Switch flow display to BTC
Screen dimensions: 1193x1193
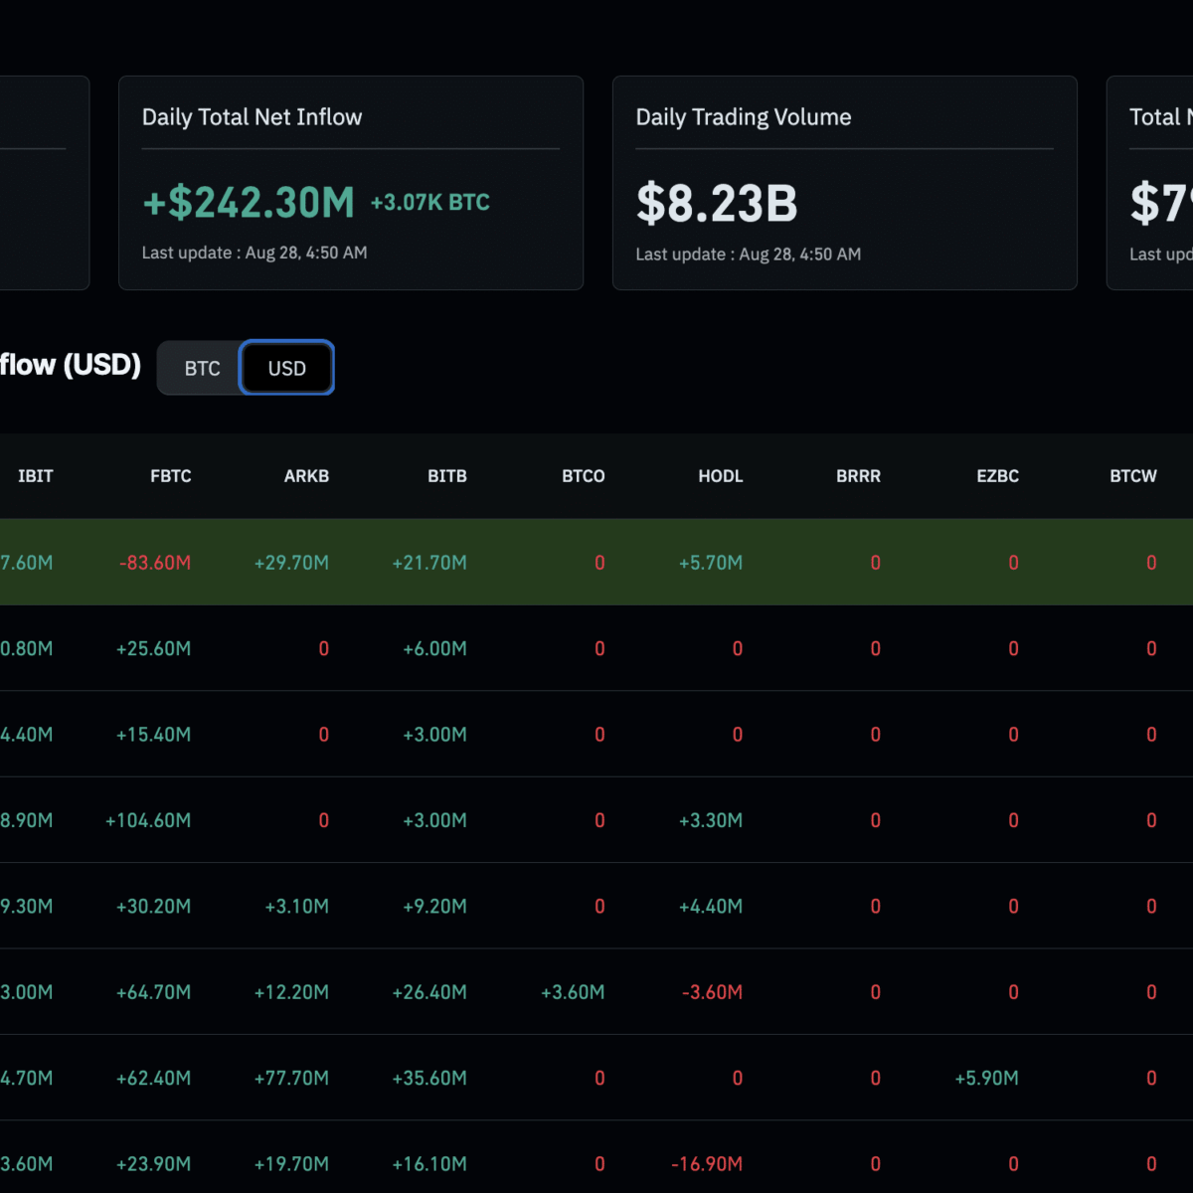(x=202, y=368)
